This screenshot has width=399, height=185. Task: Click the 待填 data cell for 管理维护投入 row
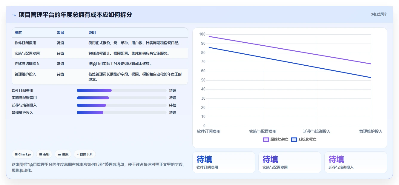(x=60, y=74)
